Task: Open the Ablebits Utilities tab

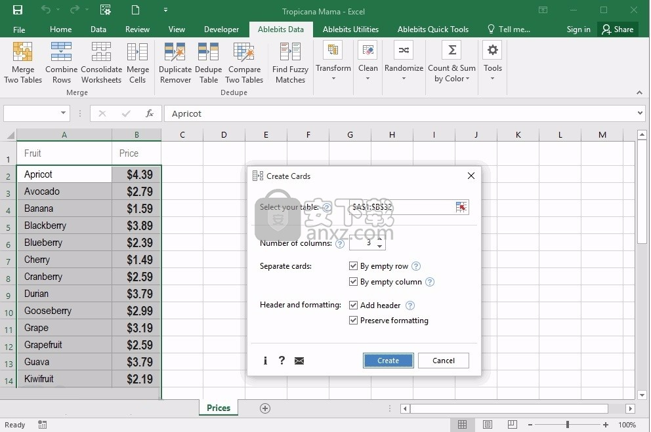Action: 350,29
